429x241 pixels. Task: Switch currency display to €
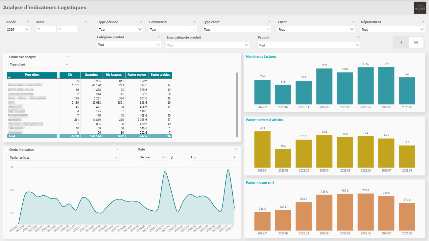[401, 42]
